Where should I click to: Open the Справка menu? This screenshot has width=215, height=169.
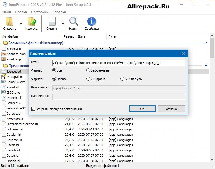(x=59, y=12)
